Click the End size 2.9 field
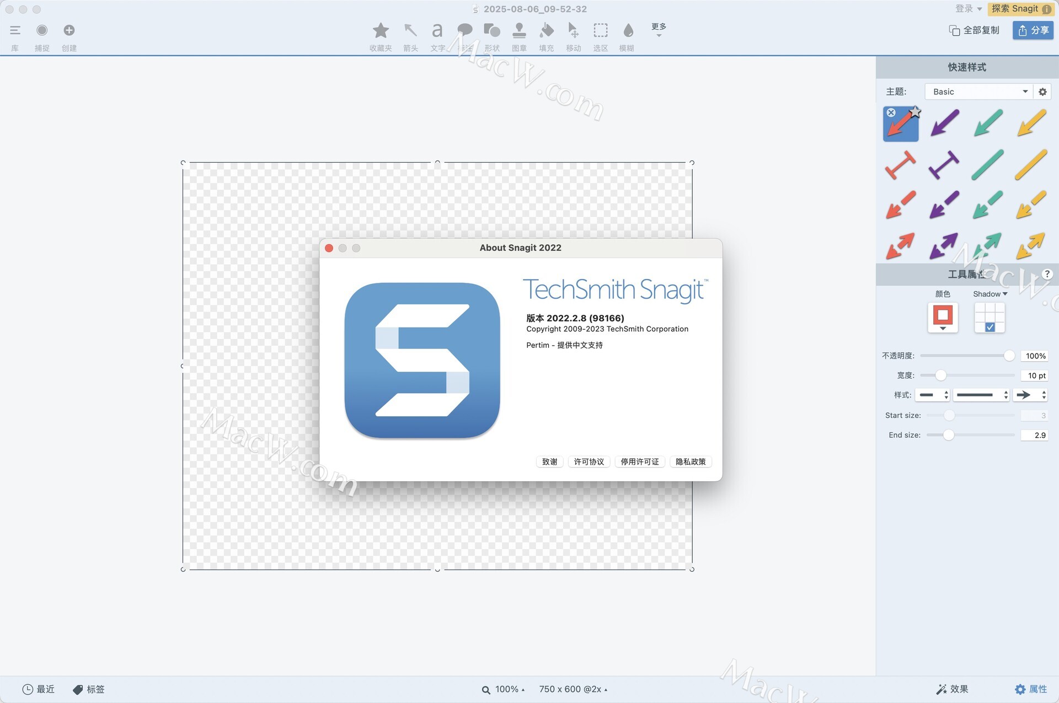 click(1034, 435)
